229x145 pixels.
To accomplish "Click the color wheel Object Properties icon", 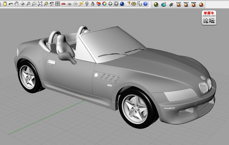I will tap(104, 4).
